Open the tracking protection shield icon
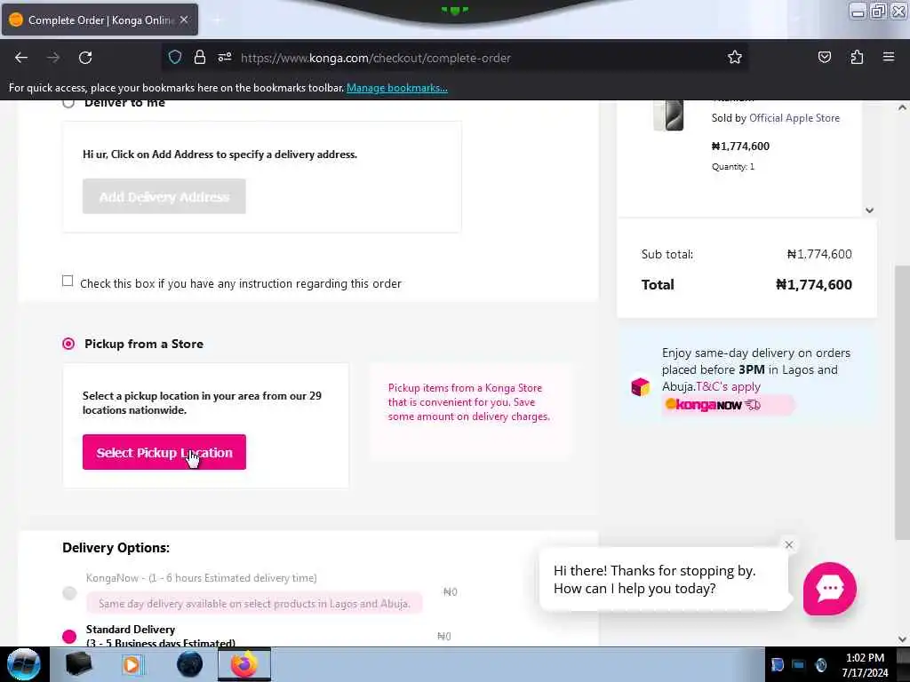Viewport: 910px width, 682px height. 175,58
